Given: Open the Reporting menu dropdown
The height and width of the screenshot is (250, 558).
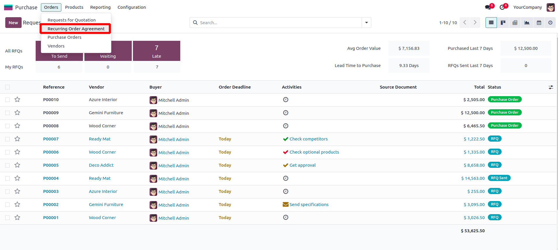Looking at the screenshot, I should 100,7.
